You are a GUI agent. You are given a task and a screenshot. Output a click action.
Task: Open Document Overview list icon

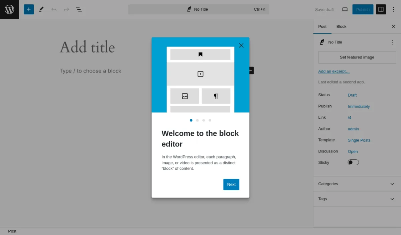pos(79,9)
